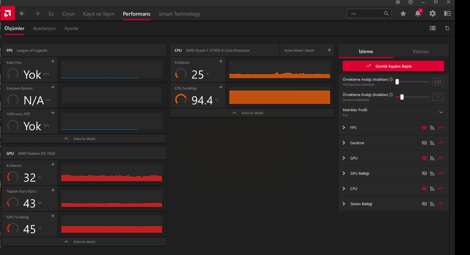The width and height of the screenshot is (470, 255).
Task: Expand the Sistem Belleği metrics row
Action: pyautogui.click(x=344, y=204)
